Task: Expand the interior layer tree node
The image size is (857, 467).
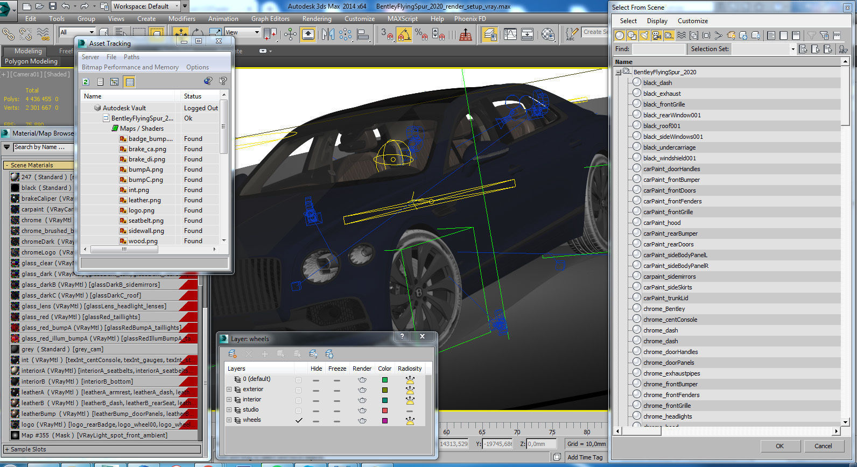Action: pos(229,400)
